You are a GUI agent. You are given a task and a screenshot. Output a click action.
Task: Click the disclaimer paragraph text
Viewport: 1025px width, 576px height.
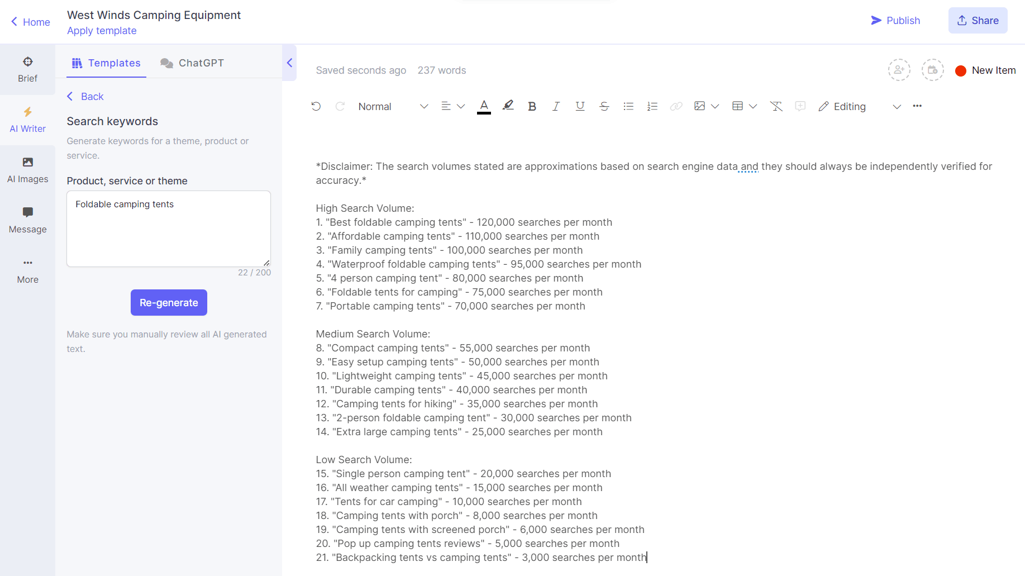[654, 173]
